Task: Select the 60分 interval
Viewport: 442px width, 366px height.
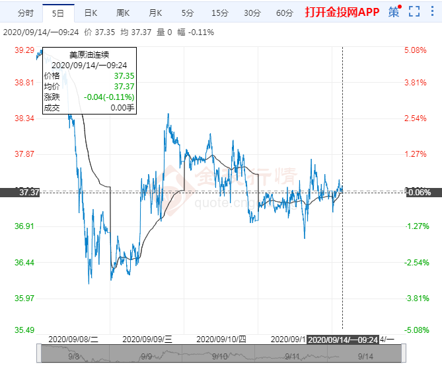Action: [284, 13]
